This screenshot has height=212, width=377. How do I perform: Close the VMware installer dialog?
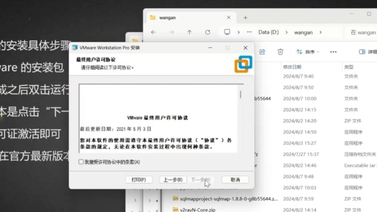coord(245,48)
